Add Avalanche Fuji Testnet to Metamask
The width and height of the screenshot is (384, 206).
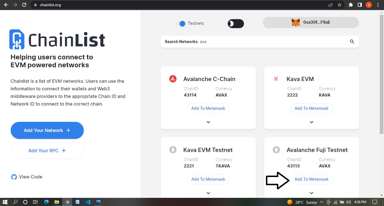click(311, 179)
